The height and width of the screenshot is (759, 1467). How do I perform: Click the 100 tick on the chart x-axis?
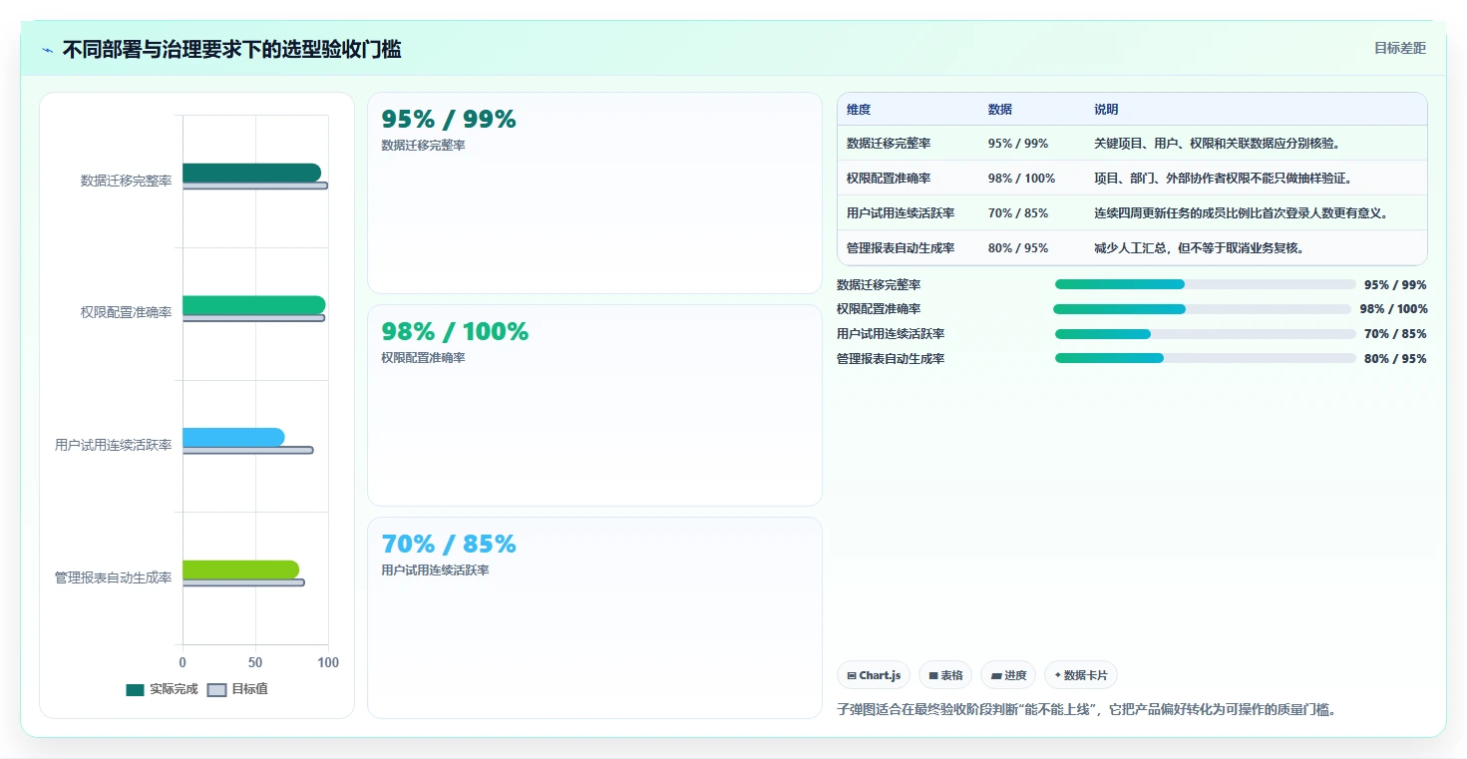[328, 662]
